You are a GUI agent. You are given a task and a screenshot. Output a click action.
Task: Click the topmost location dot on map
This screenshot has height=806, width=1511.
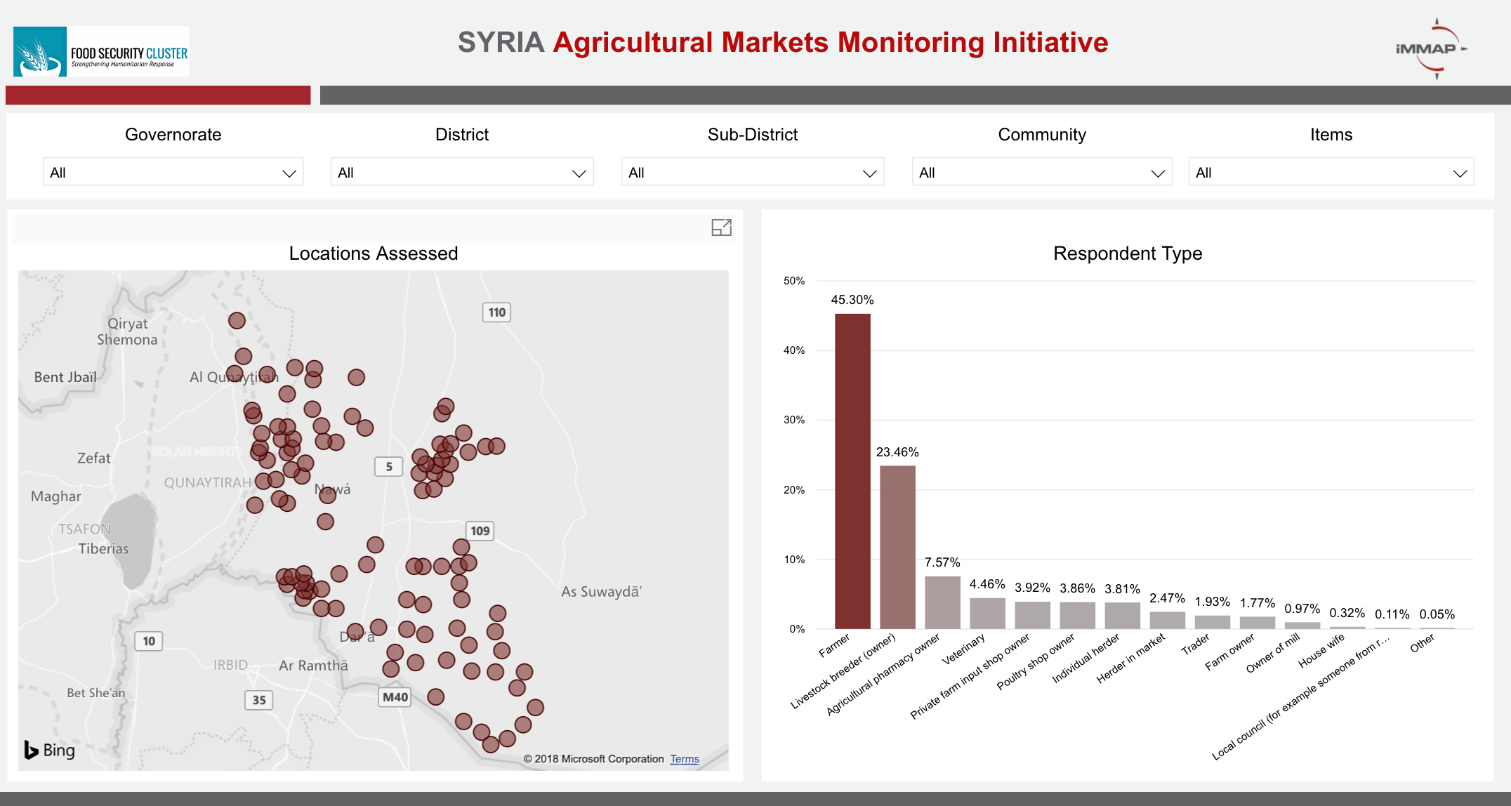[x=237, y=321]
